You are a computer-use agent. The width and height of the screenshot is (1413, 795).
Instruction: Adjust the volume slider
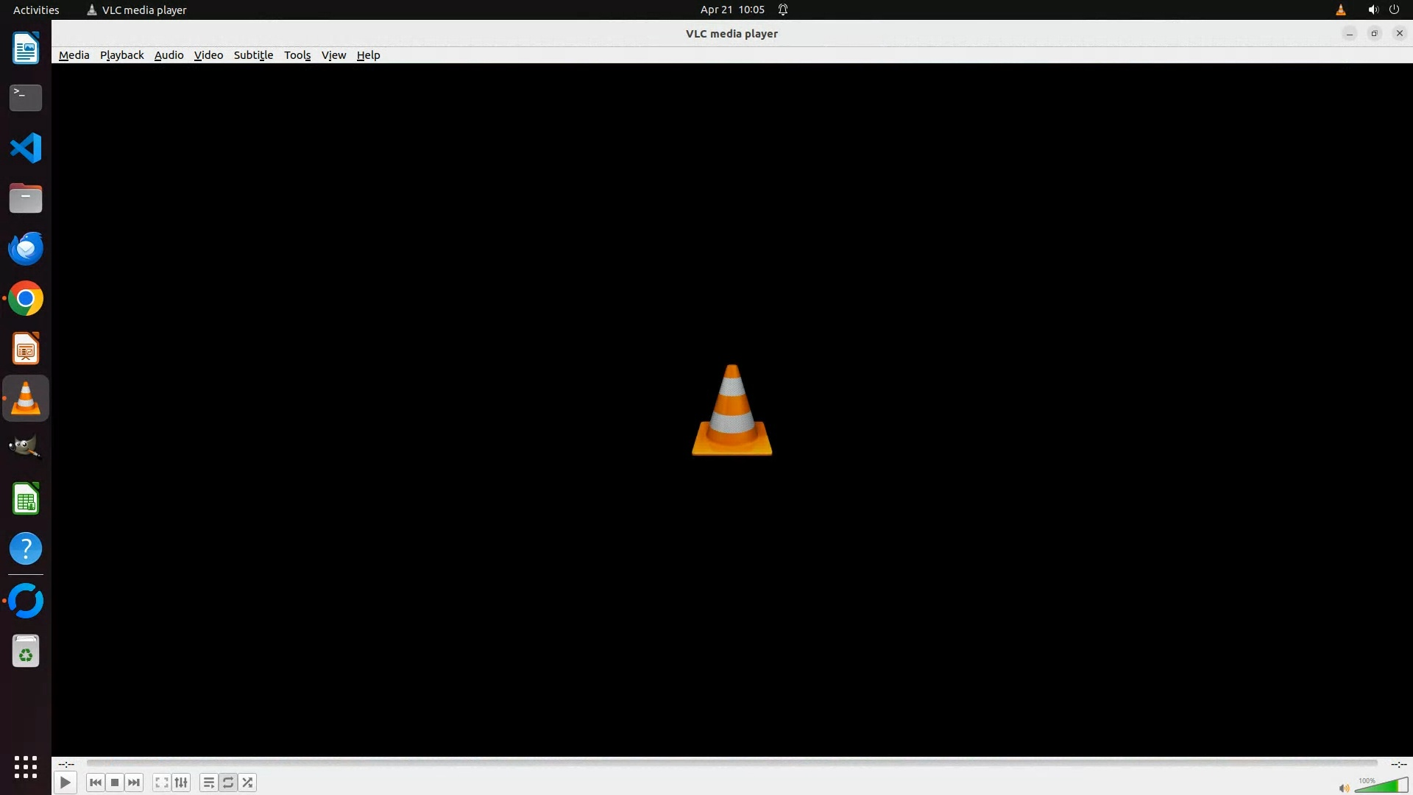[x=1381, y=786]
